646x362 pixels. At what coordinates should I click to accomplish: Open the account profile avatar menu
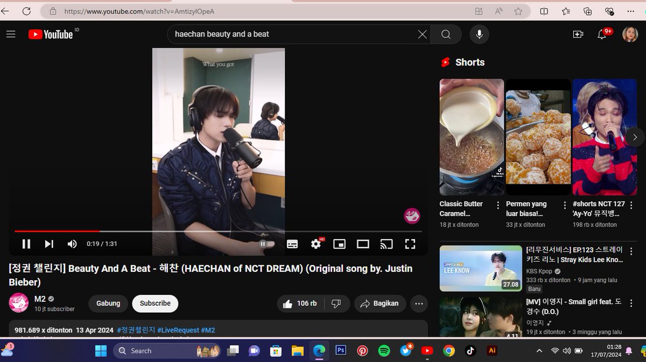(x=630, y=34)
